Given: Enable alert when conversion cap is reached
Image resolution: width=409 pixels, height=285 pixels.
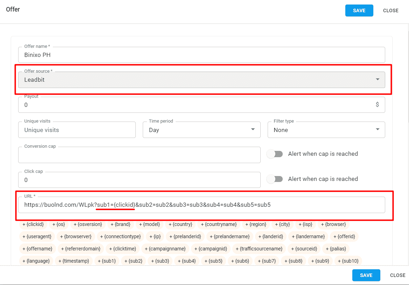Looking at the screenshot, I should coord(275,154).
